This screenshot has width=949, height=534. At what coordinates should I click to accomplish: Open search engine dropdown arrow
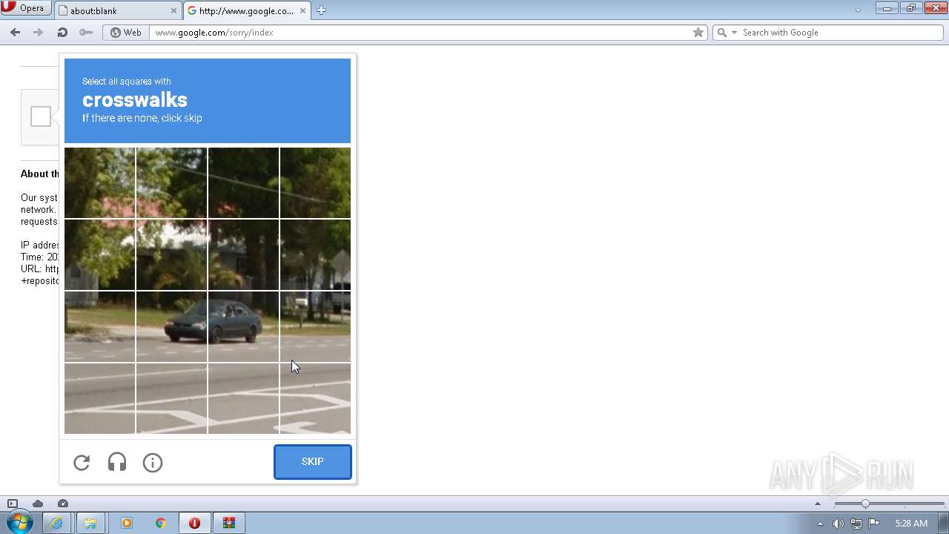point(735,33)
